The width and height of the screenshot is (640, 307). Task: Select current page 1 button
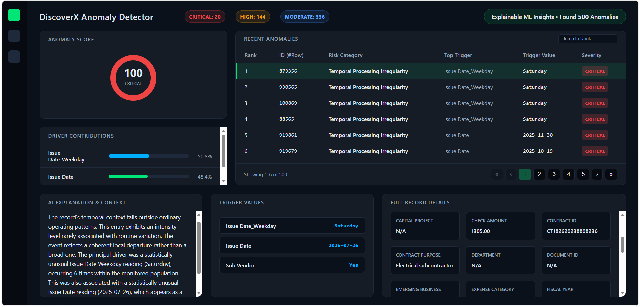coord(525,174)
